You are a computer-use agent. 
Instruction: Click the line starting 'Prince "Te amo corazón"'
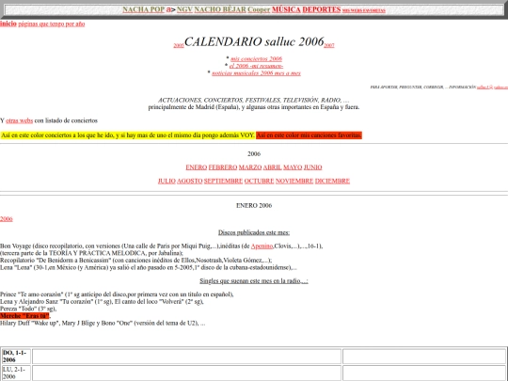click(117, 294)
